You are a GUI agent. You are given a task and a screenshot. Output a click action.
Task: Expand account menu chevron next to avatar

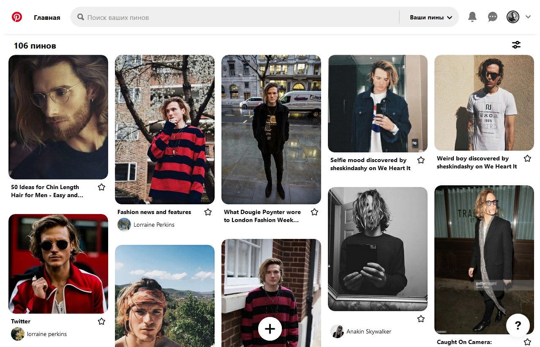(528, 17)
